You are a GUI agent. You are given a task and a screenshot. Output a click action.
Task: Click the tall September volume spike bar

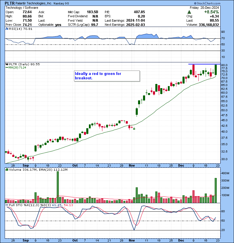point(58,187)
